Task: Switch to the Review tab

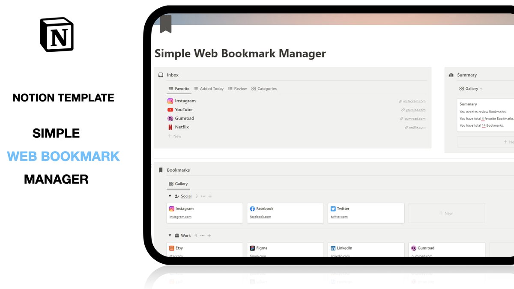Action: [237, 89]
